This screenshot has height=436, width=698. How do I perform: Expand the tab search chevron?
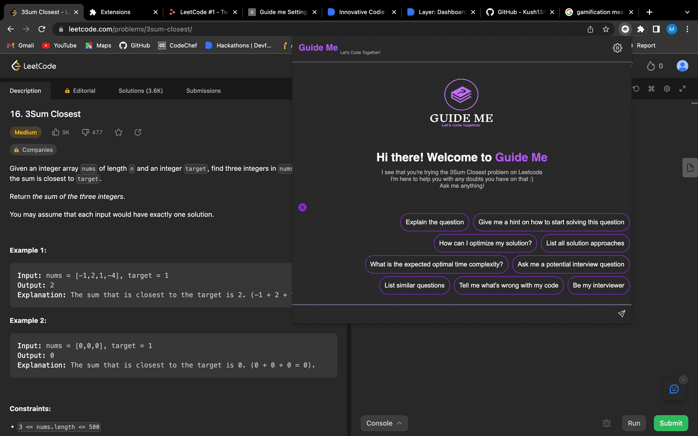(687, 12)
